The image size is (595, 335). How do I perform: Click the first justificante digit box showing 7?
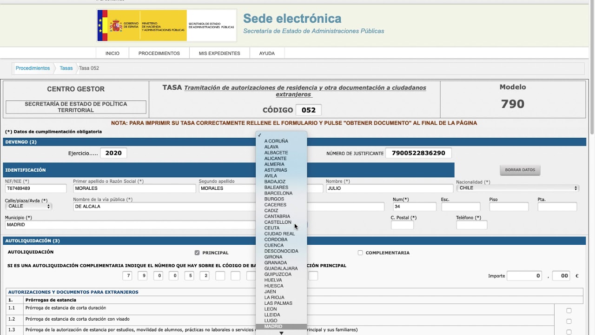127,276
